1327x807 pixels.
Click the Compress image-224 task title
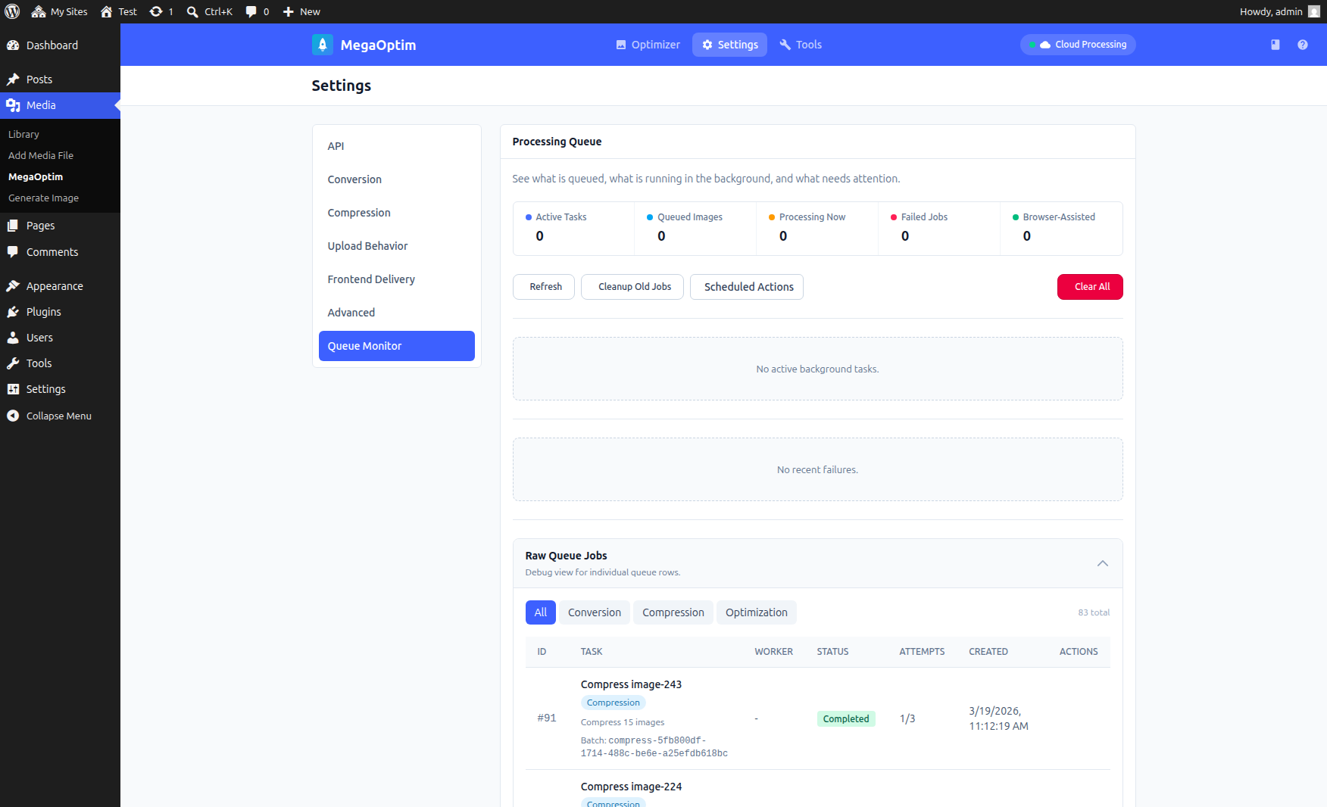(631, 787)
